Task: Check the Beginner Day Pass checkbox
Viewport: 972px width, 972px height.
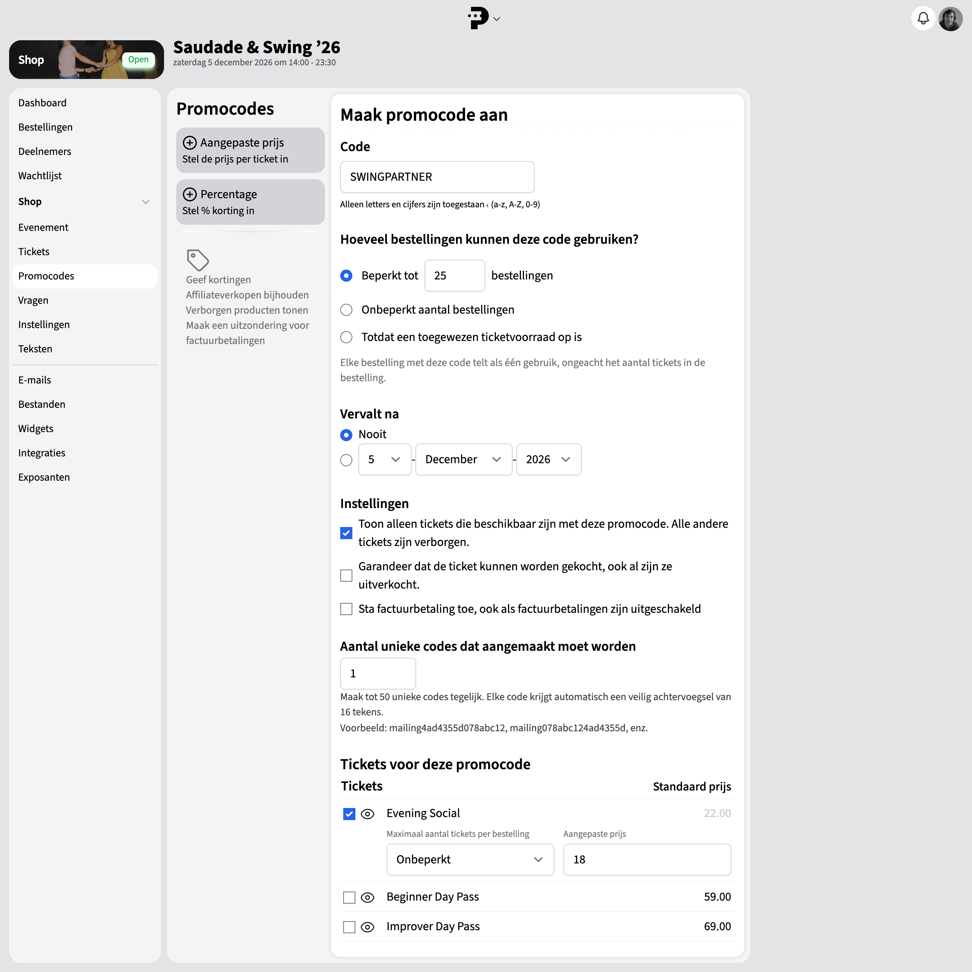Action: tap(349, 898)
